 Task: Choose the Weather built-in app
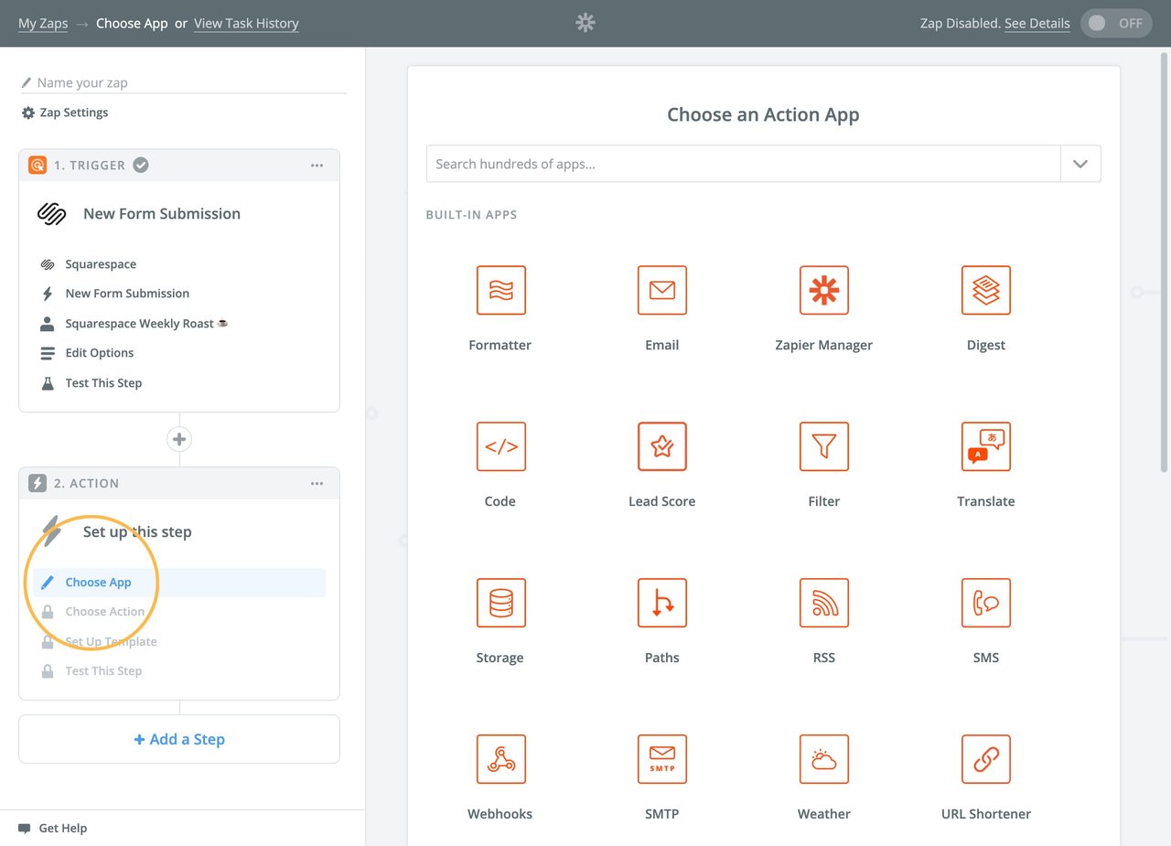[x=823, y=759]
